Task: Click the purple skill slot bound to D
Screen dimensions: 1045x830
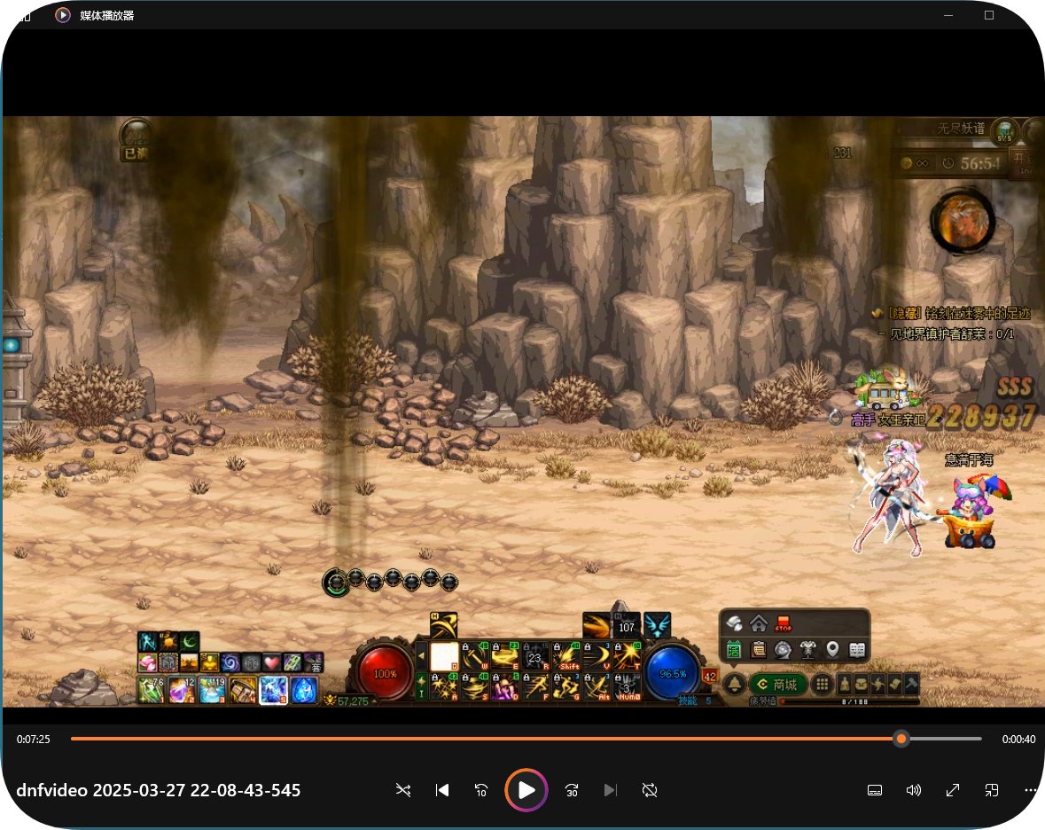Action: [x=505, y=686]
